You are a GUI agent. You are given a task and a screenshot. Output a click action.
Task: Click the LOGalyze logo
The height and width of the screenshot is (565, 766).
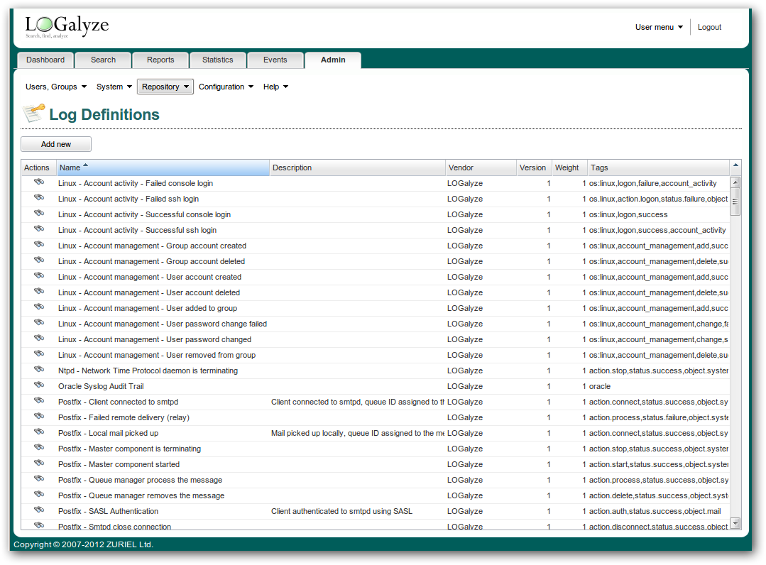coord(67,26)
